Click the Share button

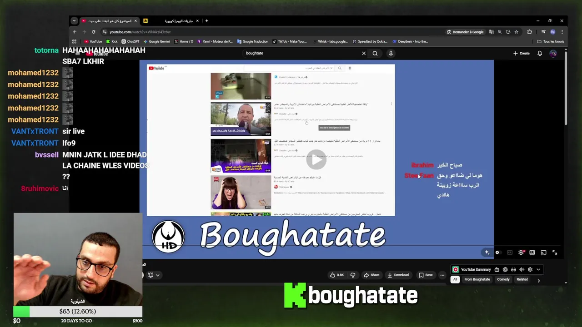point(371,275)
